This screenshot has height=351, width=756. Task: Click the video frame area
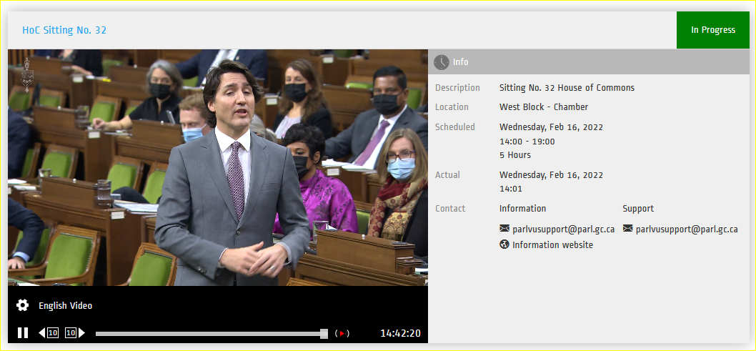[217, 167]
